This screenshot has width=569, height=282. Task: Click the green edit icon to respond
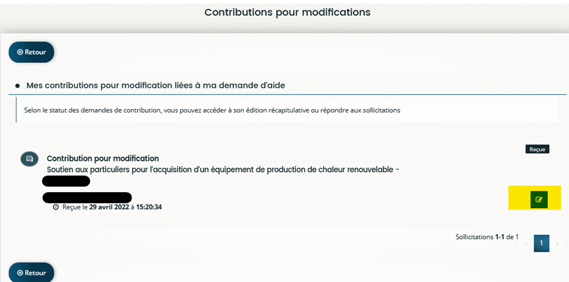539,199
